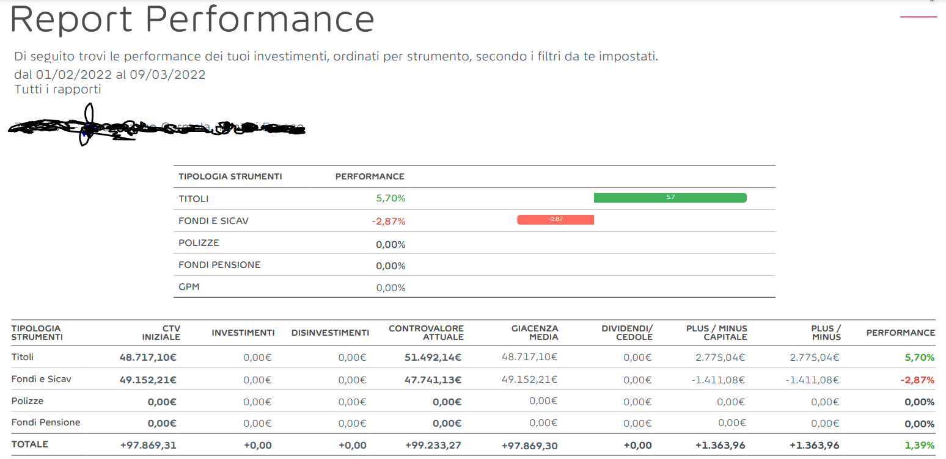The height and width of the screenshot is (459, 946).
Task: Click the INVESTIMENTI column header
Action: [x=243, y=333]
